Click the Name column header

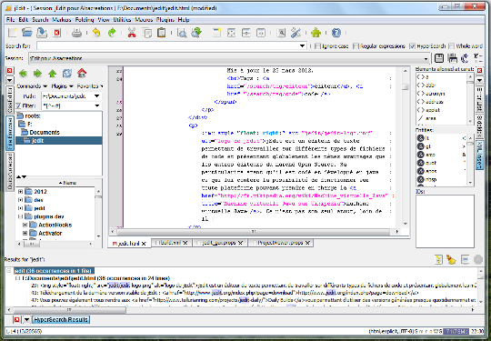pyautogui.click(x=67, y=183)
